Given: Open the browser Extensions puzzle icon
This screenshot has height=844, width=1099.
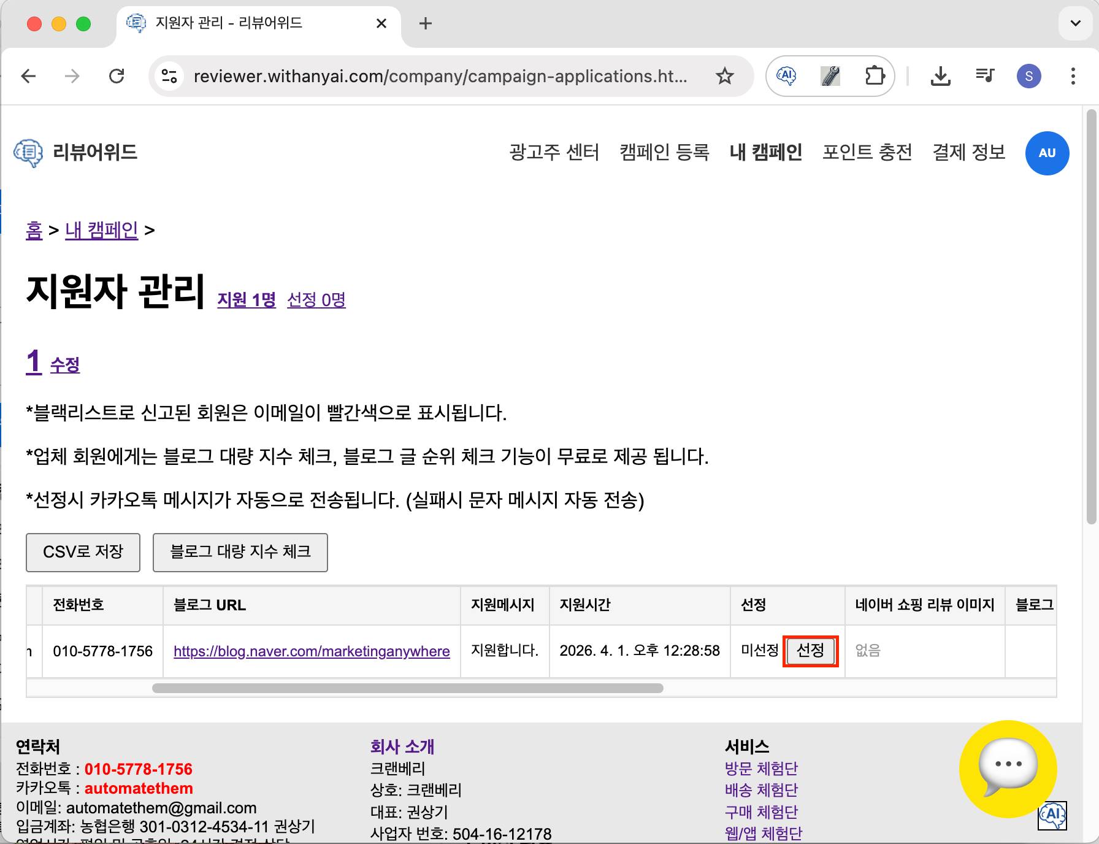Looking at the screenshot, I should (875, 76).
